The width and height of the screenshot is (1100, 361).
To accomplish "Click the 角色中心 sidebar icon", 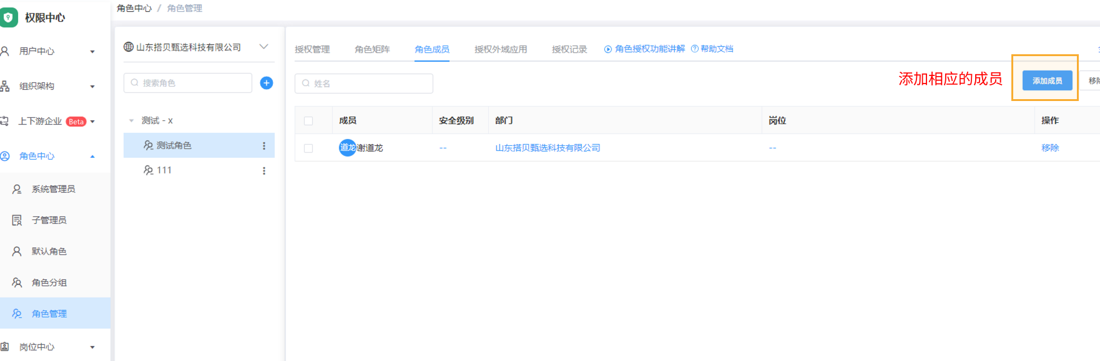I will 5,156.
